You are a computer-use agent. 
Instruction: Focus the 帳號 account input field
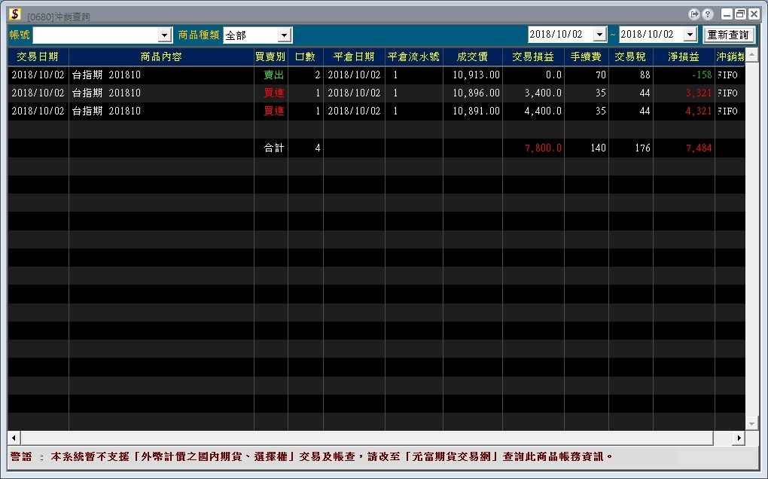pyautogui.click(x=96, y=35)
